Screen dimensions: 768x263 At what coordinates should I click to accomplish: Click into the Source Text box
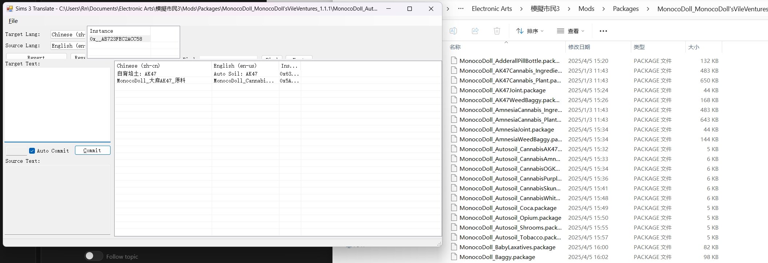coord(57,199)
